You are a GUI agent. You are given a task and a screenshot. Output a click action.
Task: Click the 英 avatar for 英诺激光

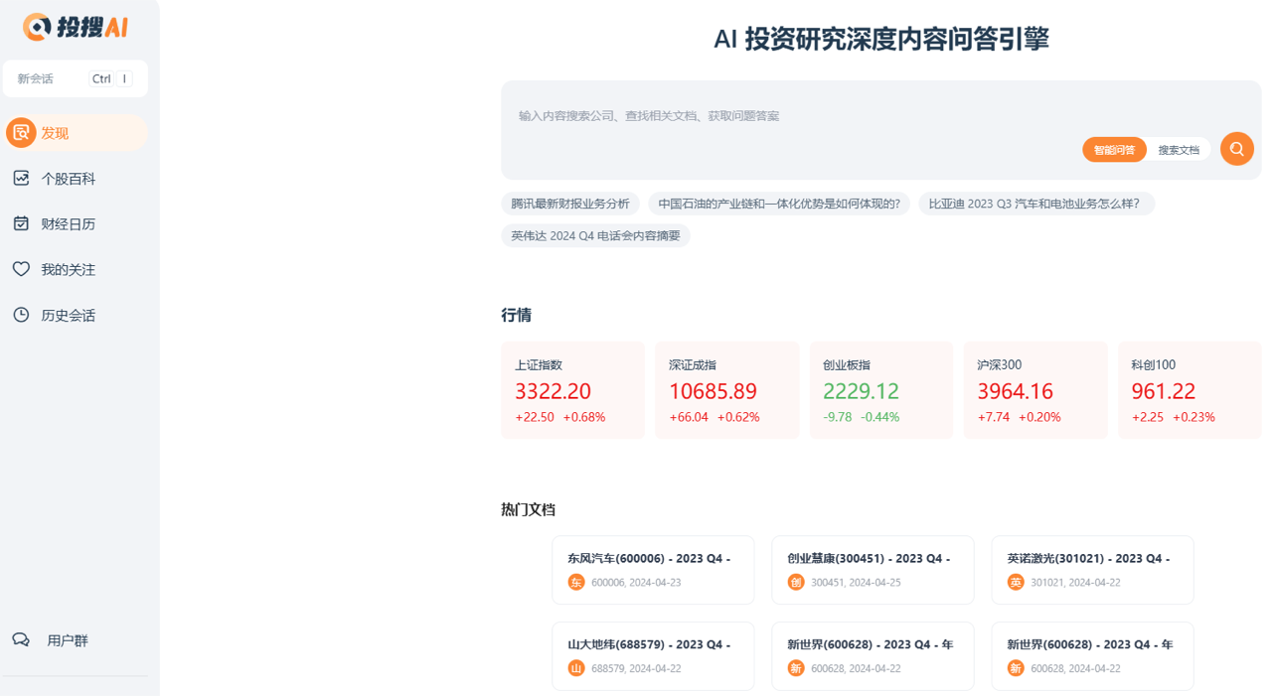(x=1016, y=582)
